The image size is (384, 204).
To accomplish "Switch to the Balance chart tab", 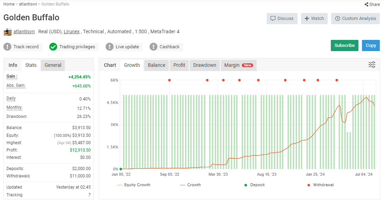I will [x=156, y=65].
